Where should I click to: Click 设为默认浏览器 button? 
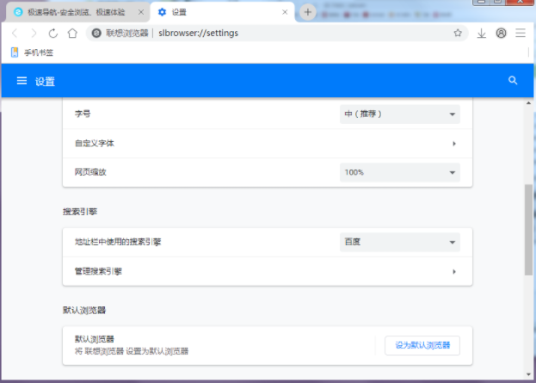[x=422, y=345]
